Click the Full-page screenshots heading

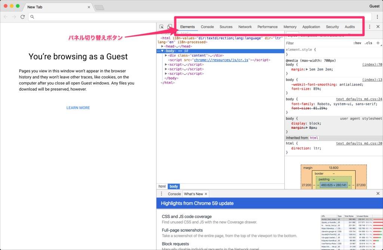coord(182,230)
